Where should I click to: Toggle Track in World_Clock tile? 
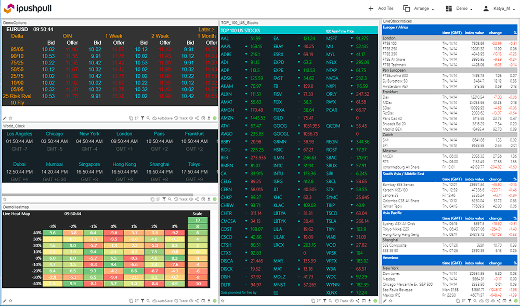pos(181,199)
